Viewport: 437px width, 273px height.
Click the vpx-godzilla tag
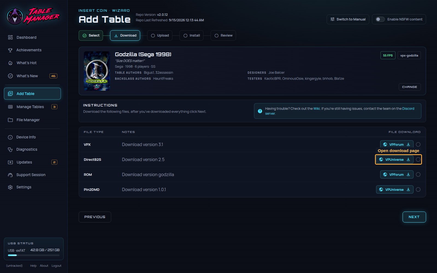tap(409, 55)
